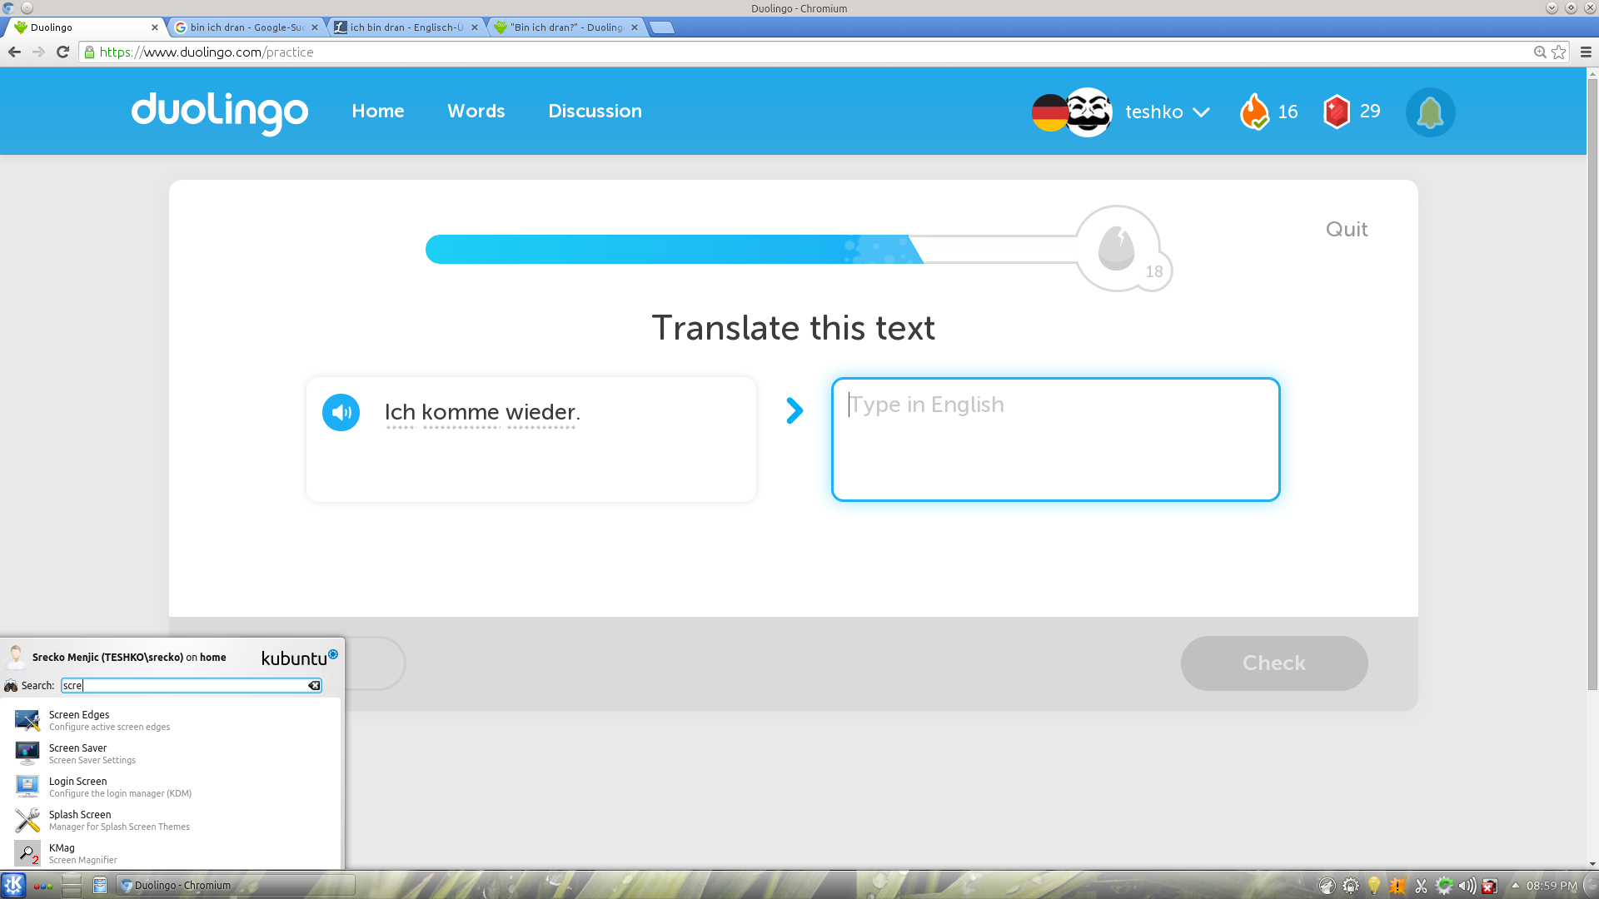This screenshot has height=899, width=1599.
Task: Open the Words menu item
Action: (x=476, y=111)
